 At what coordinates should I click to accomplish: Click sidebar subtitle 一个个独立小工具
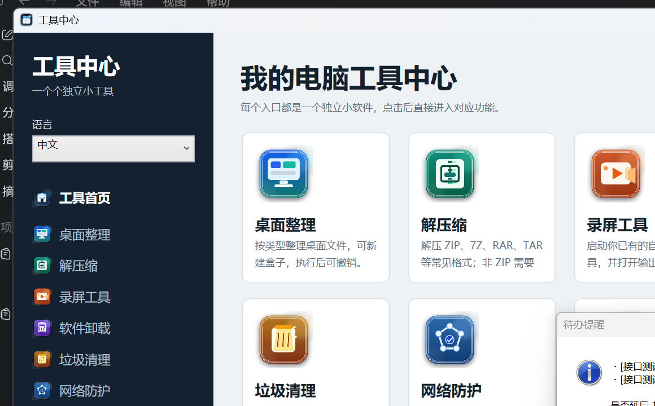[x=73, y=91]
